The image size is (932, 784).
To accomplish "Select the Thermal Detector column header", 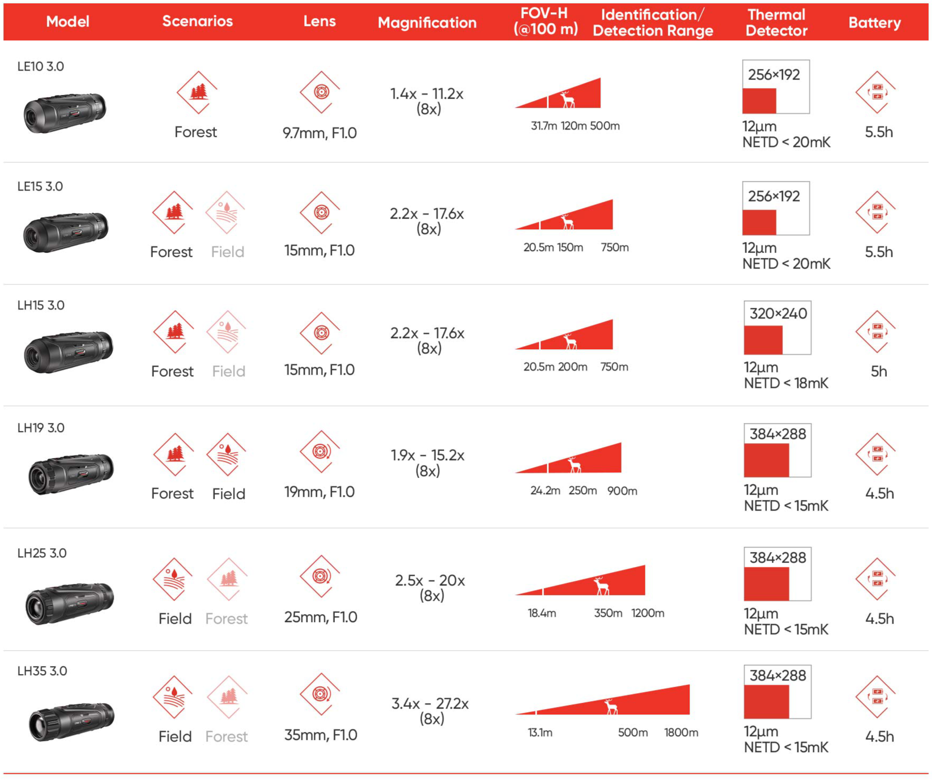I will (x=776, y=22).
